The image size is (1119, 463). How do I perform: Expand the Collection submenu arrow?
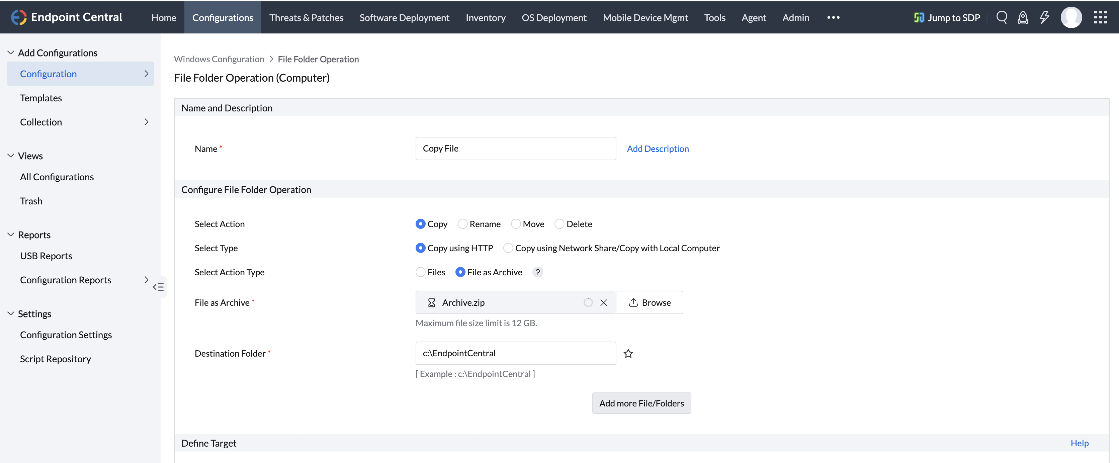pos(146,122)
